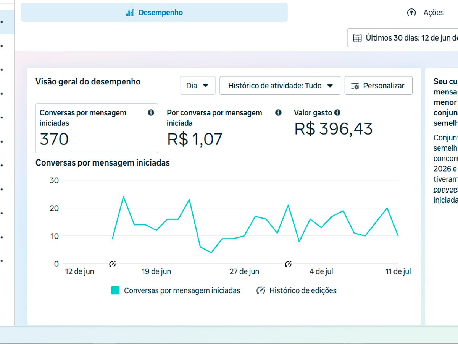458x344 pixels.
Task: Open the Últimos 30 dias date range picker
Action: pyautogui.click(x=403, y=38)
